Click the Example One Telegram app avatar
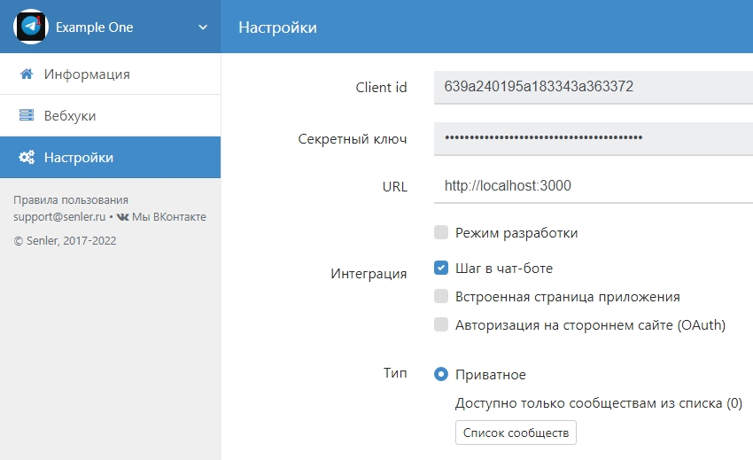Image resolution: width=753 pixels, height=460 pixels. tap(31, 27)
